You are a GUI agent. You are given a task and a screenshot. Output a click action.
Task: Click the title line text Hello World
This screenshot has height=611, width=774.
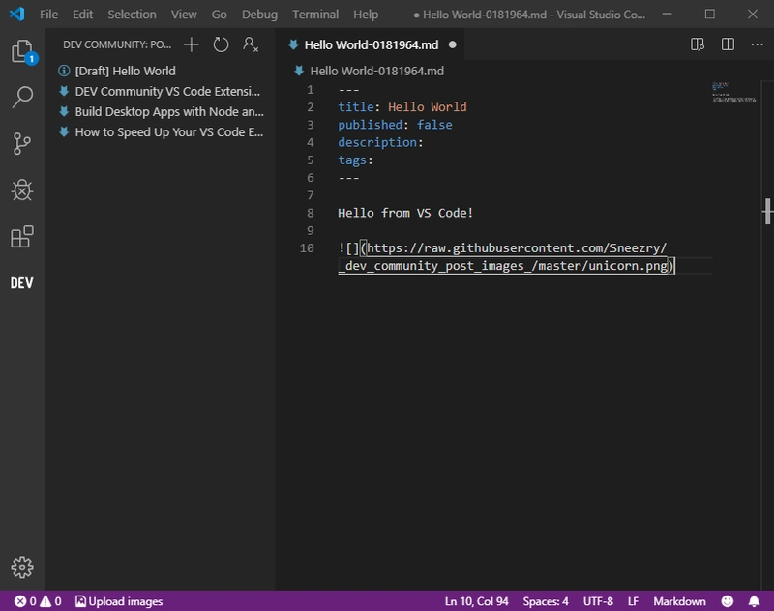point(427,107)
